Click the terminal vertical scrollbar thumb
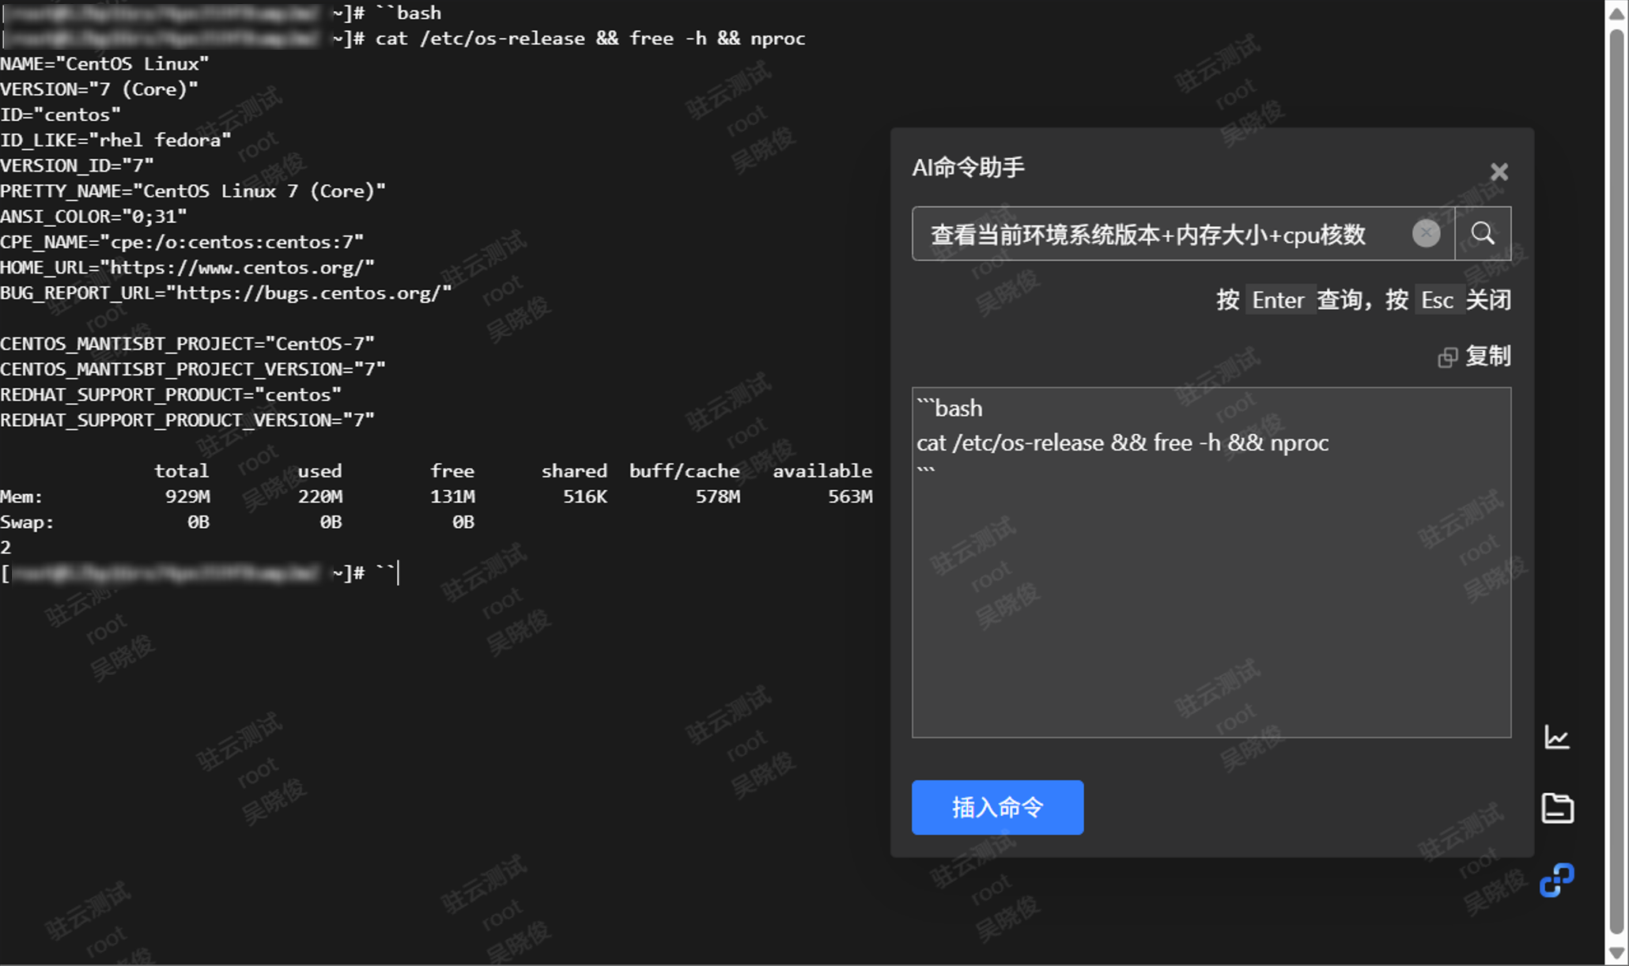 1616,482
